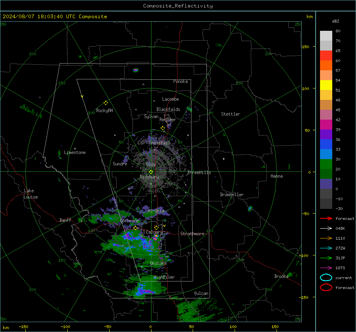Click the red forecast arrow in legend
The height and width of the screenshot is (332, 356).
326,218
